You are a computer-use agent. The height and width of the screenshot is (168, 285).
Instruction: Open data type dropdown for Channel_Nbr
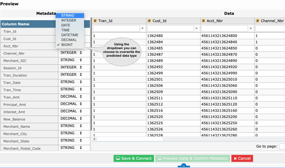pos(71,53)
